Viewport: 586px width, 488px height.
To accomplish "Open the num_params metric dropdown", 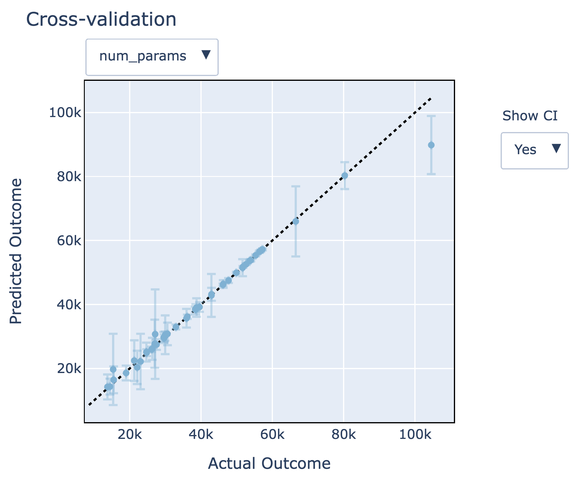I will point(152,57).
